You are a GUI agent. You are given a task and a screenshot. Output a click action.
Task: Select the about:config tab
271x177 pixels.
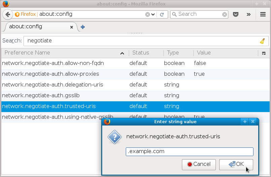[41, 27]
